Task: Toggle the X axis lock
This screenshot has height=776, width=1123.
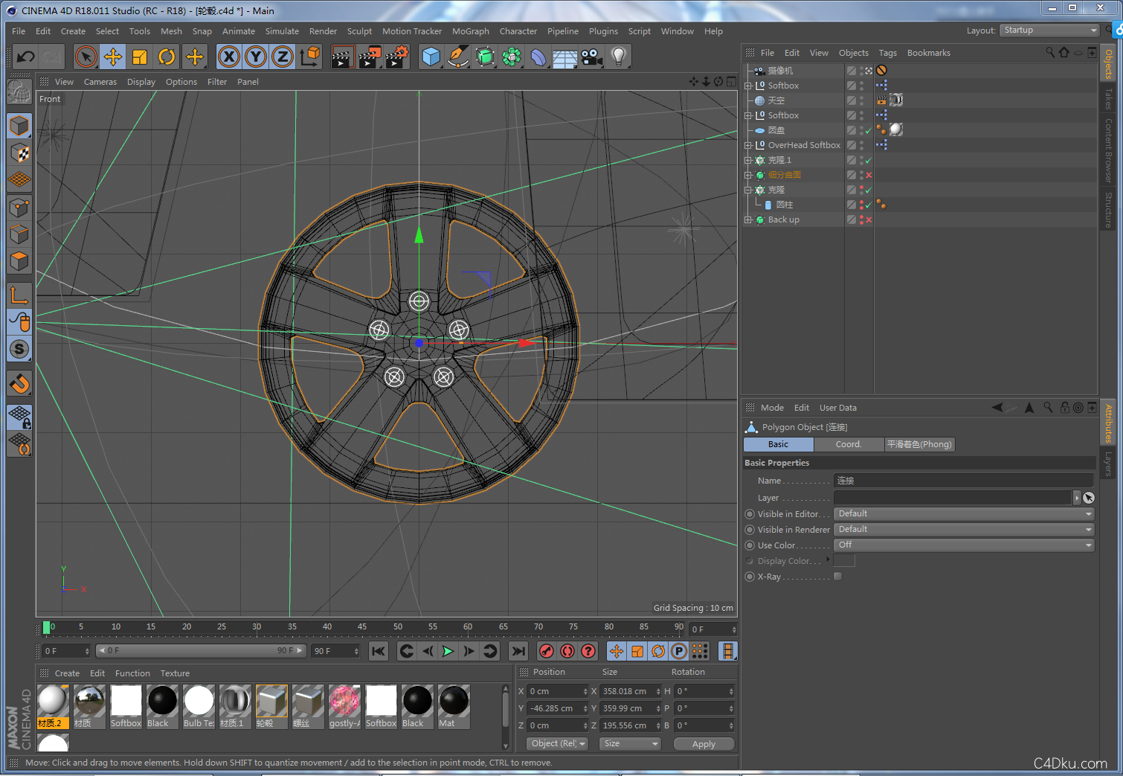Action: [229, 57]
